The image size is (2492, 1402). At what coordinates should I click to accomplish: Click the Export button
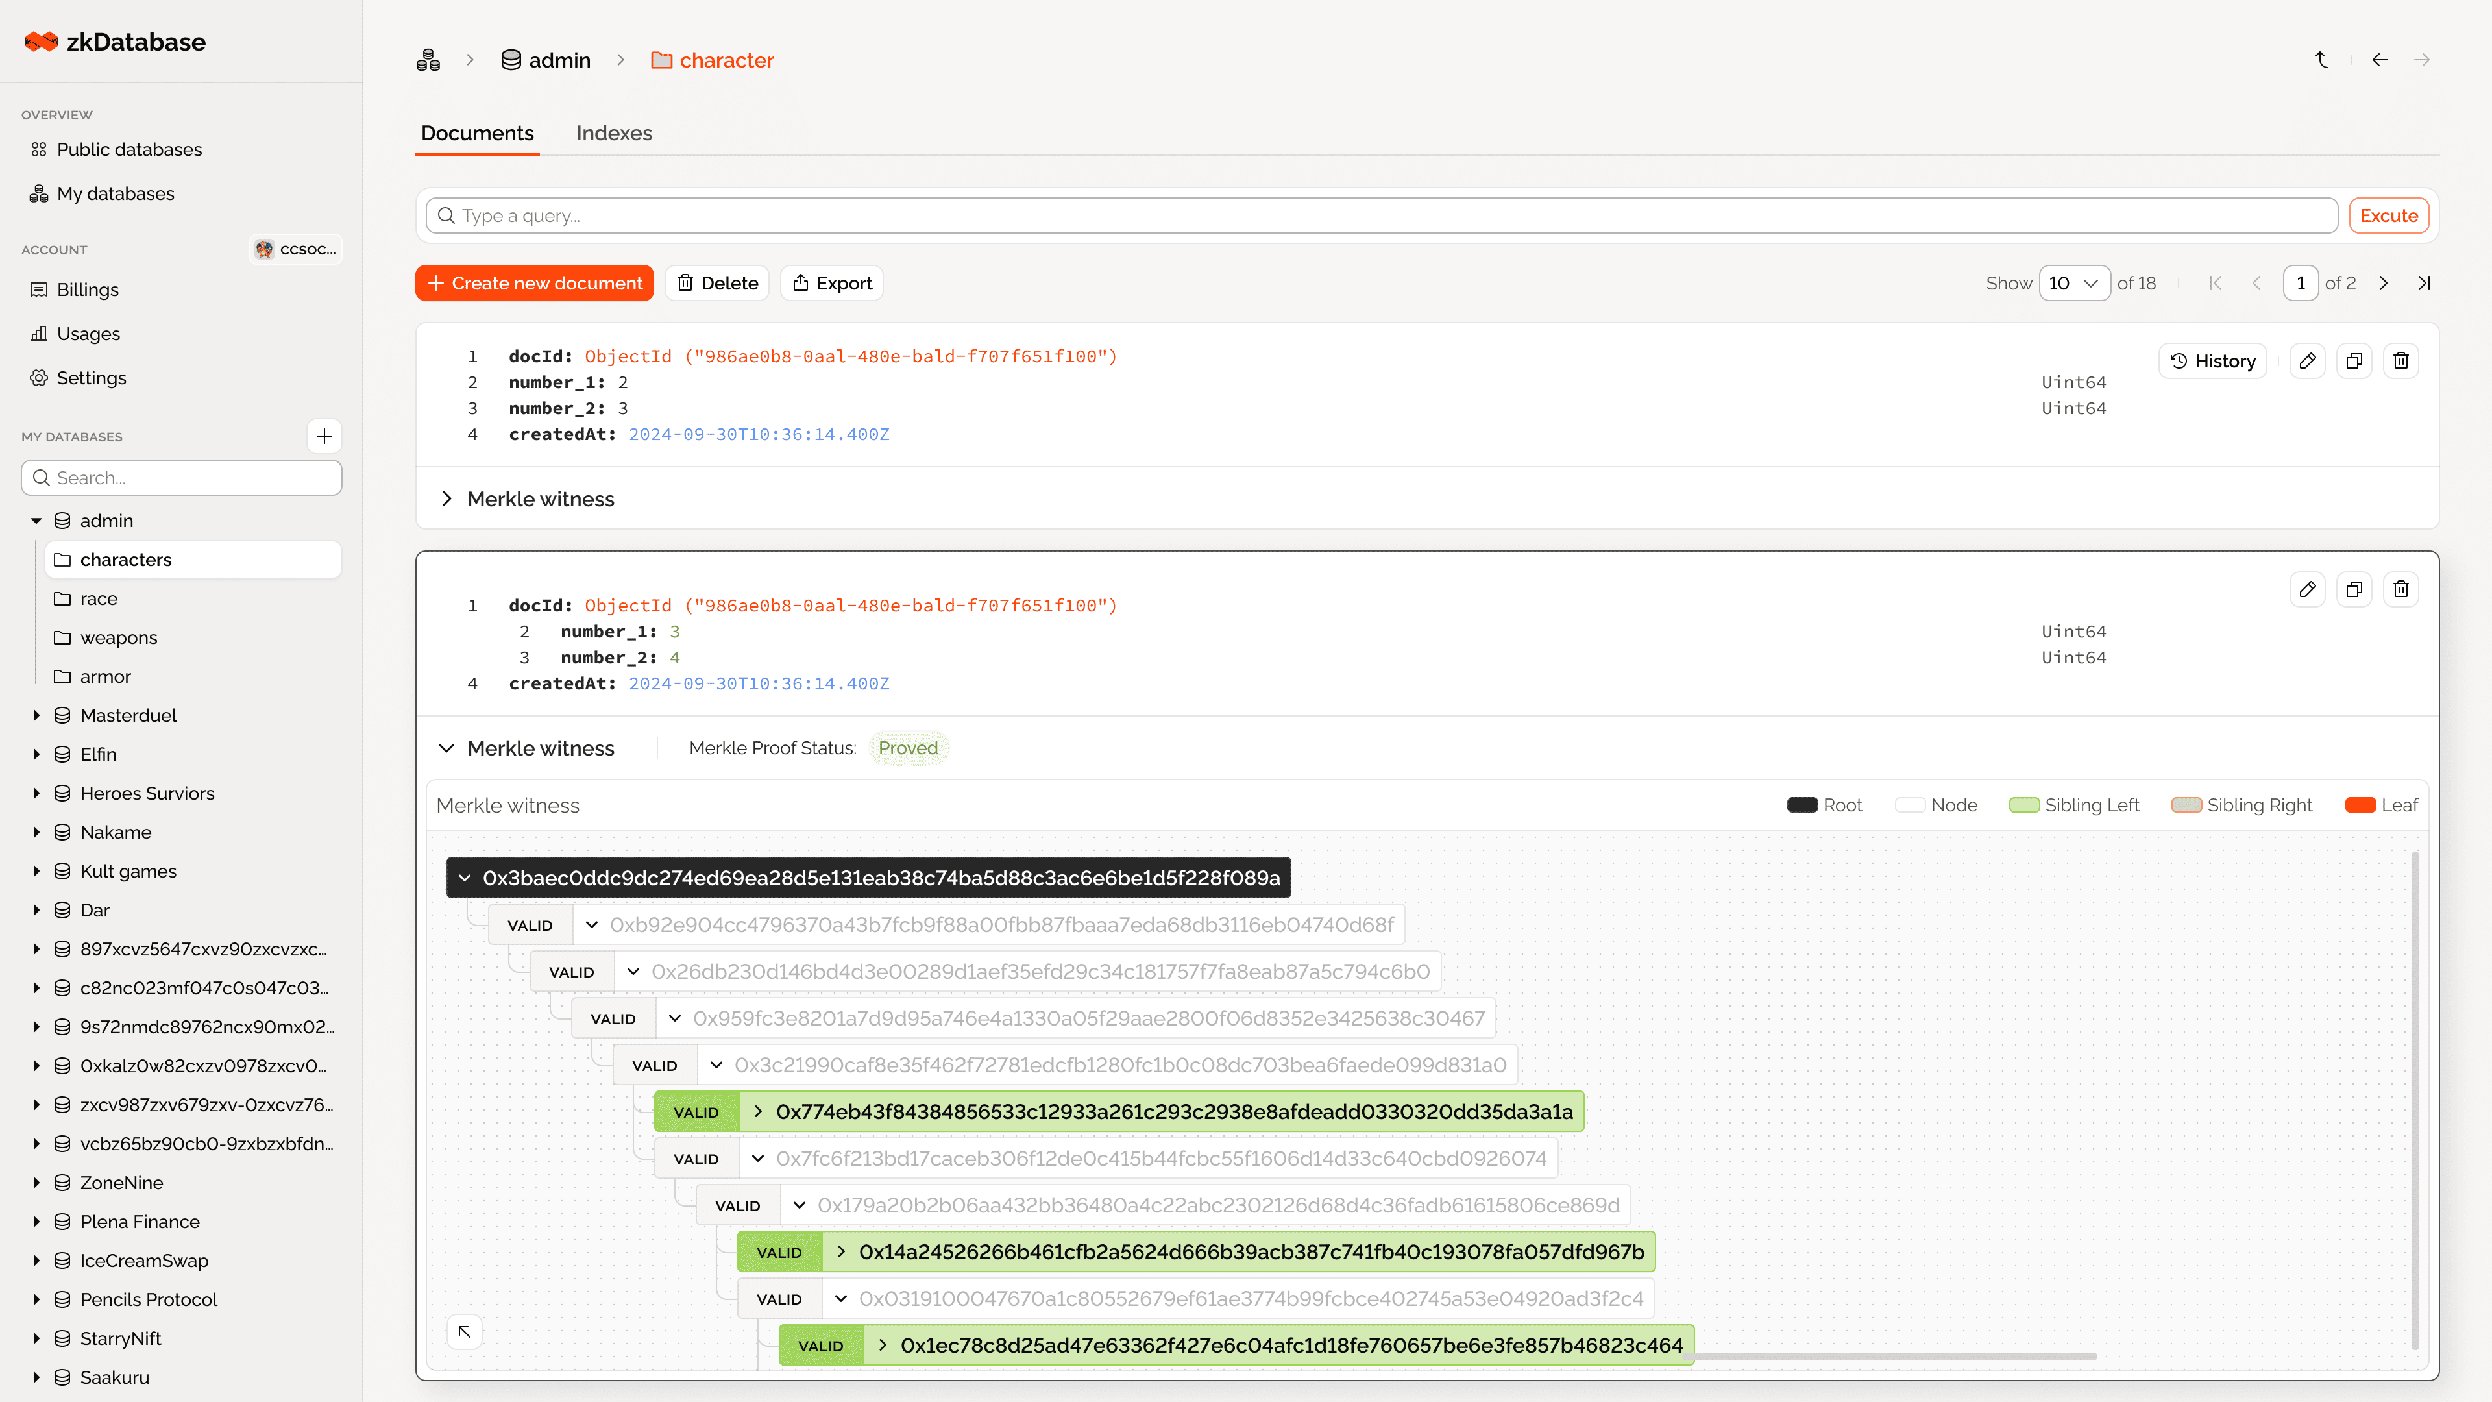(x=832, y=284)
